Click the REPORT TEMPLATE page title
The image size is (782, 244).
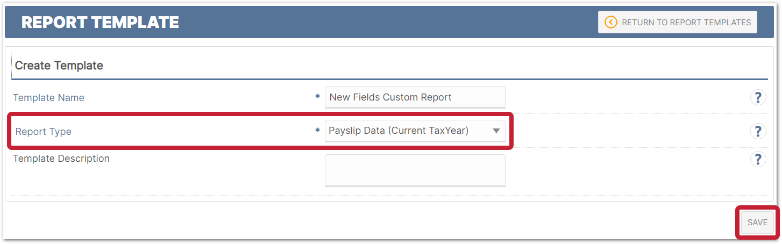click(x=100, y=22)
